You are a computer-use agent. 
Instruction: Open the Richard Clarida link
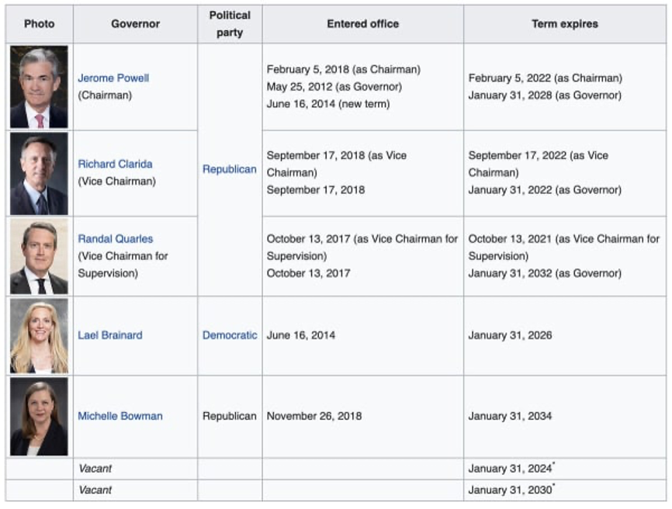tap(115, 164)
